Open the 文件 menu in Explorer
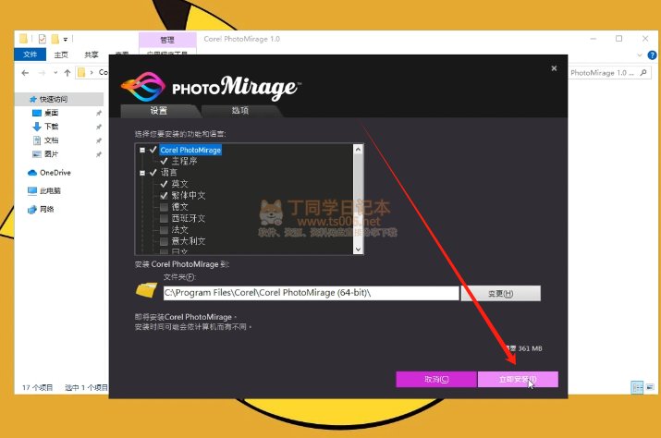661x438 pixels. tap(30, 55)
